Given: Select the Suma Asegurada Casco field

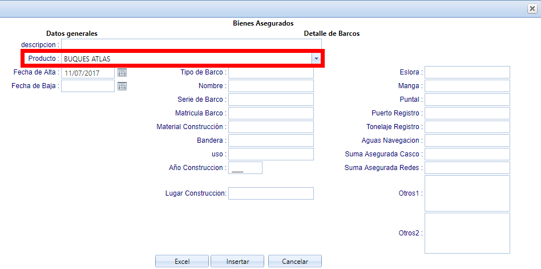Looking at the screenshot, I should click(x=467, y=154).
